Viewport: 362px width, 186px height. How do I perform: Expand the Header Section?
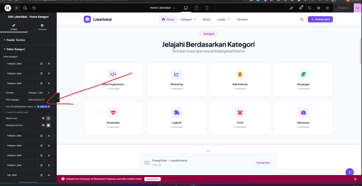click(x=16, y=40)
